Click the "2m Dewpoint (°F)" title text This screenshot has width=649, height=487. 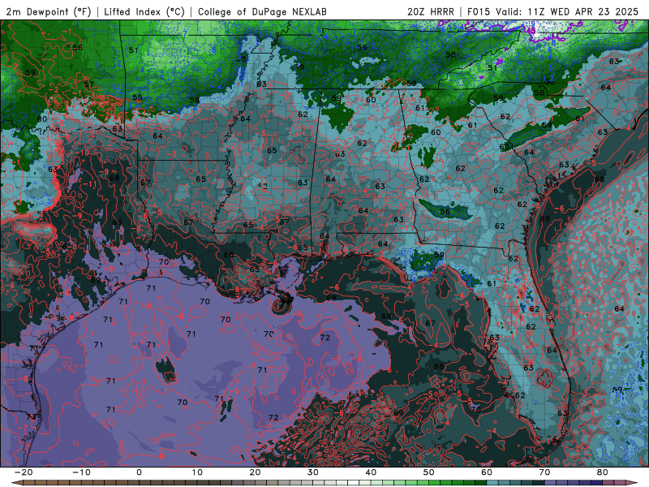point(49,11)
